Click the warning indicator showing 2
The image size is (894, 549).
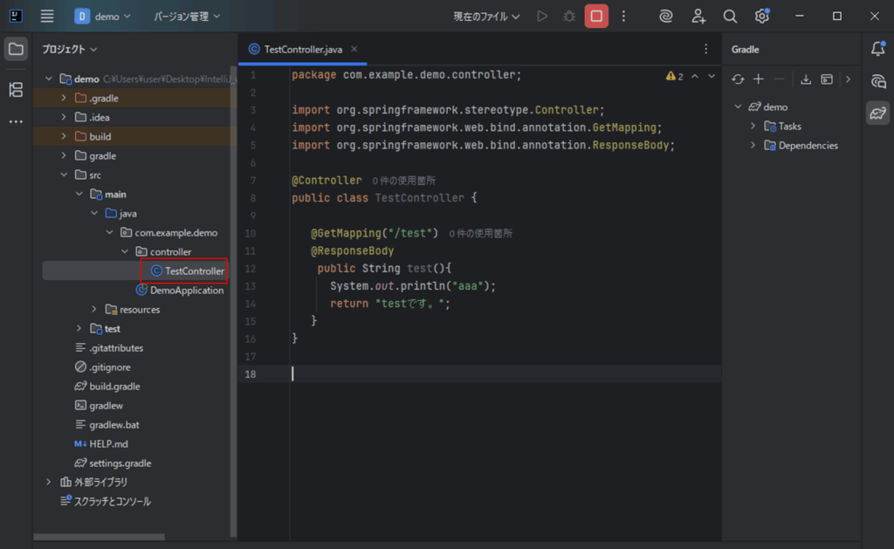675,76
